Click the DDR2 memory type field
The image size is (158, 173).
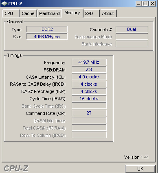[x=47, y=29]
